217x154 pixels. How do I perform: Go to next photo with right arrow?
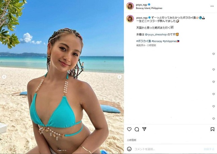(x=119, y=77)
